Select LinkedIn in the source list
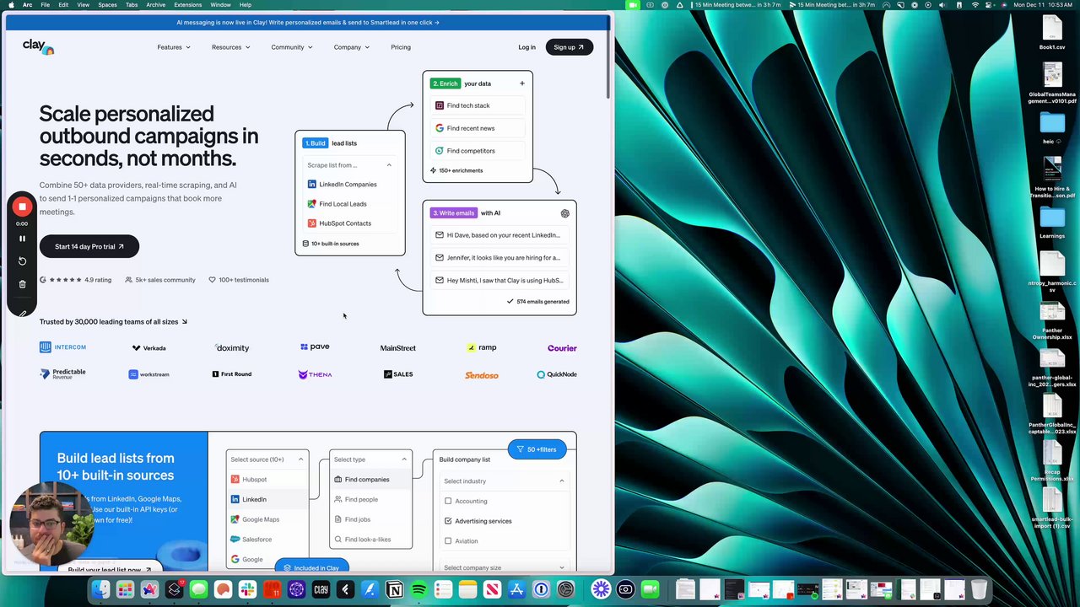This screenshot has width=1080, height=607. pyautogui.click(x=267, y=499)
